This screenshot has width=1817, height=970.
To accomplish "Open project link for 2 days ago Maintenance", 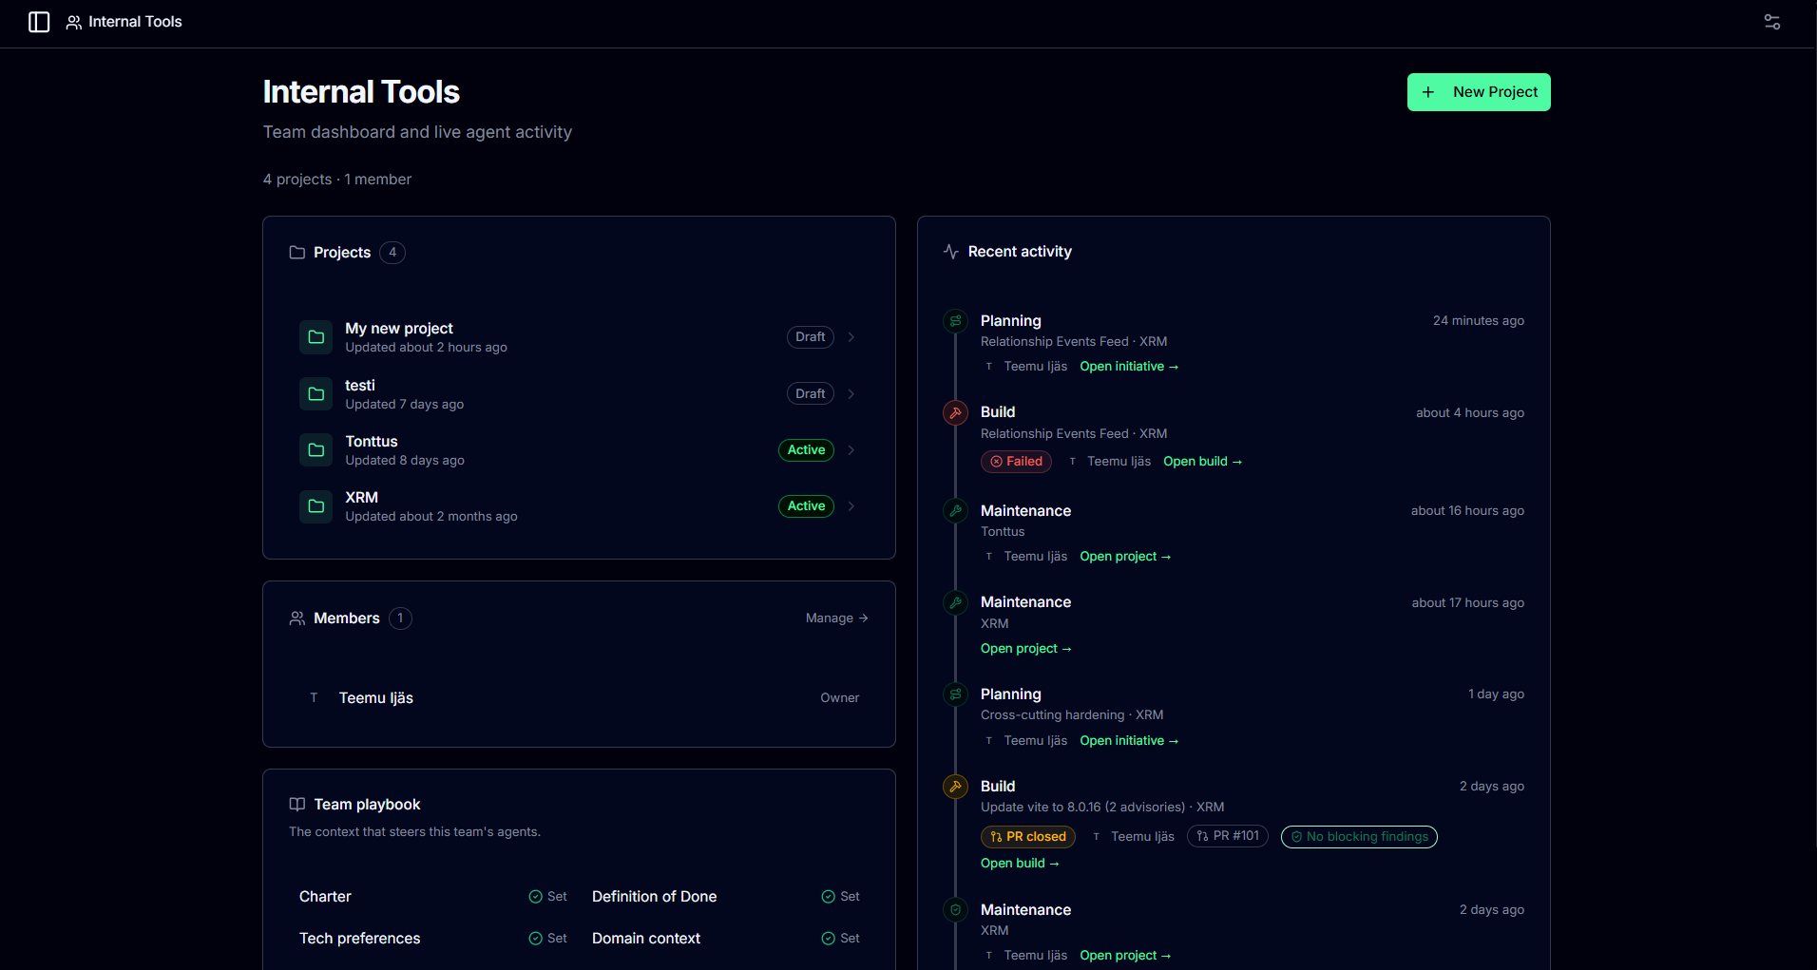I will [1125, 956].
